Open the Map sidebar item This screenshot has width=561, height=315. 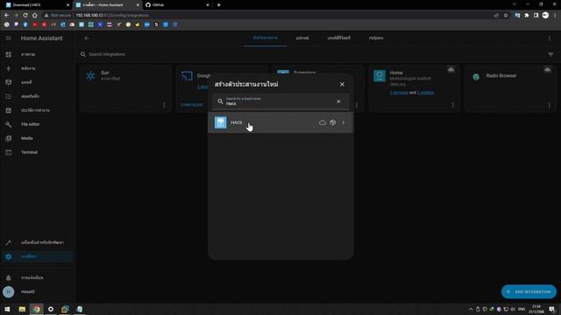38,82
